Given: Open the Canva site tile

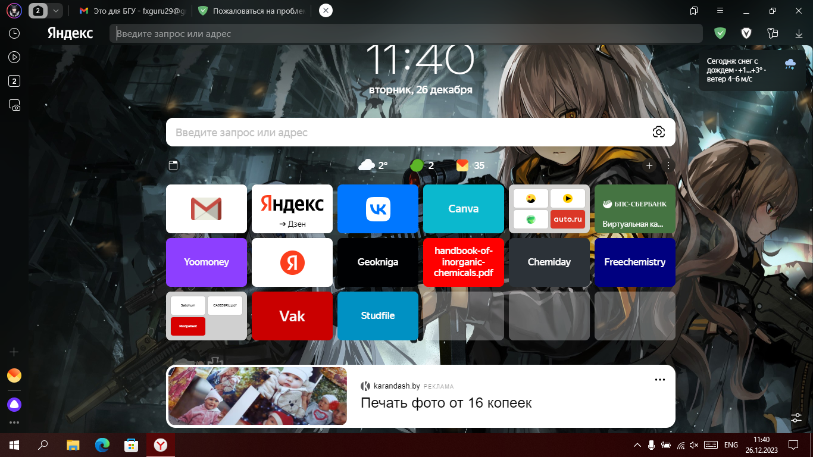Looking at the screenshot, I should click(x=463, y=209).
